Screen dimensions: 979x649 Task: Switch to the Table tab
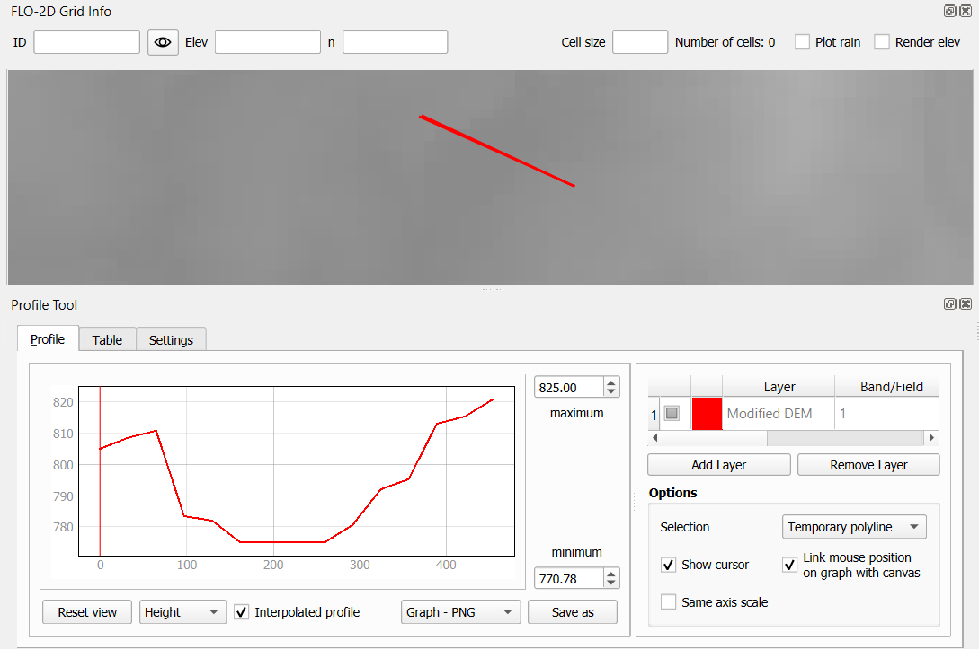coord(107,339)
